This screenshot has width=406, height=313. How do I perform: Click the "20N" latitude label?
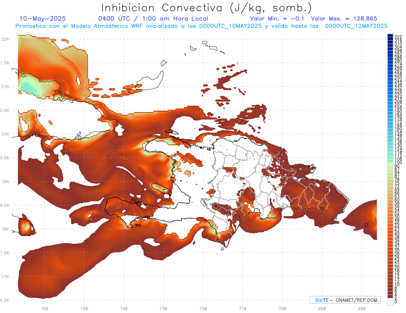tap(5, 134)
